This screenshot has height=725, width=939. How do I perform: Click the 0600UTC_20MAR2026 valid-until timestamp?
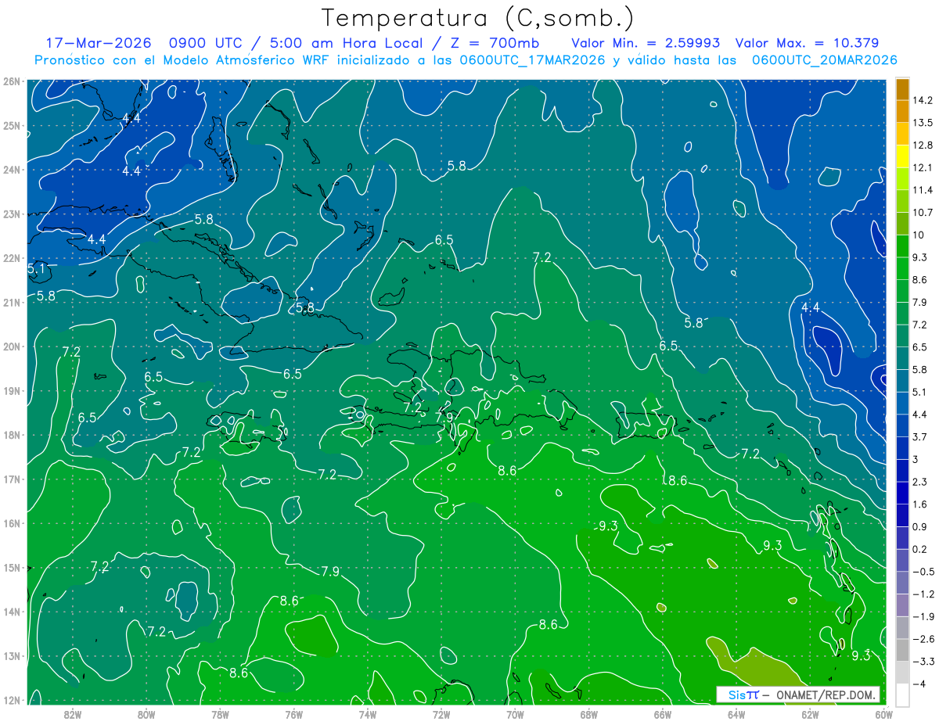tap(824, 60)
